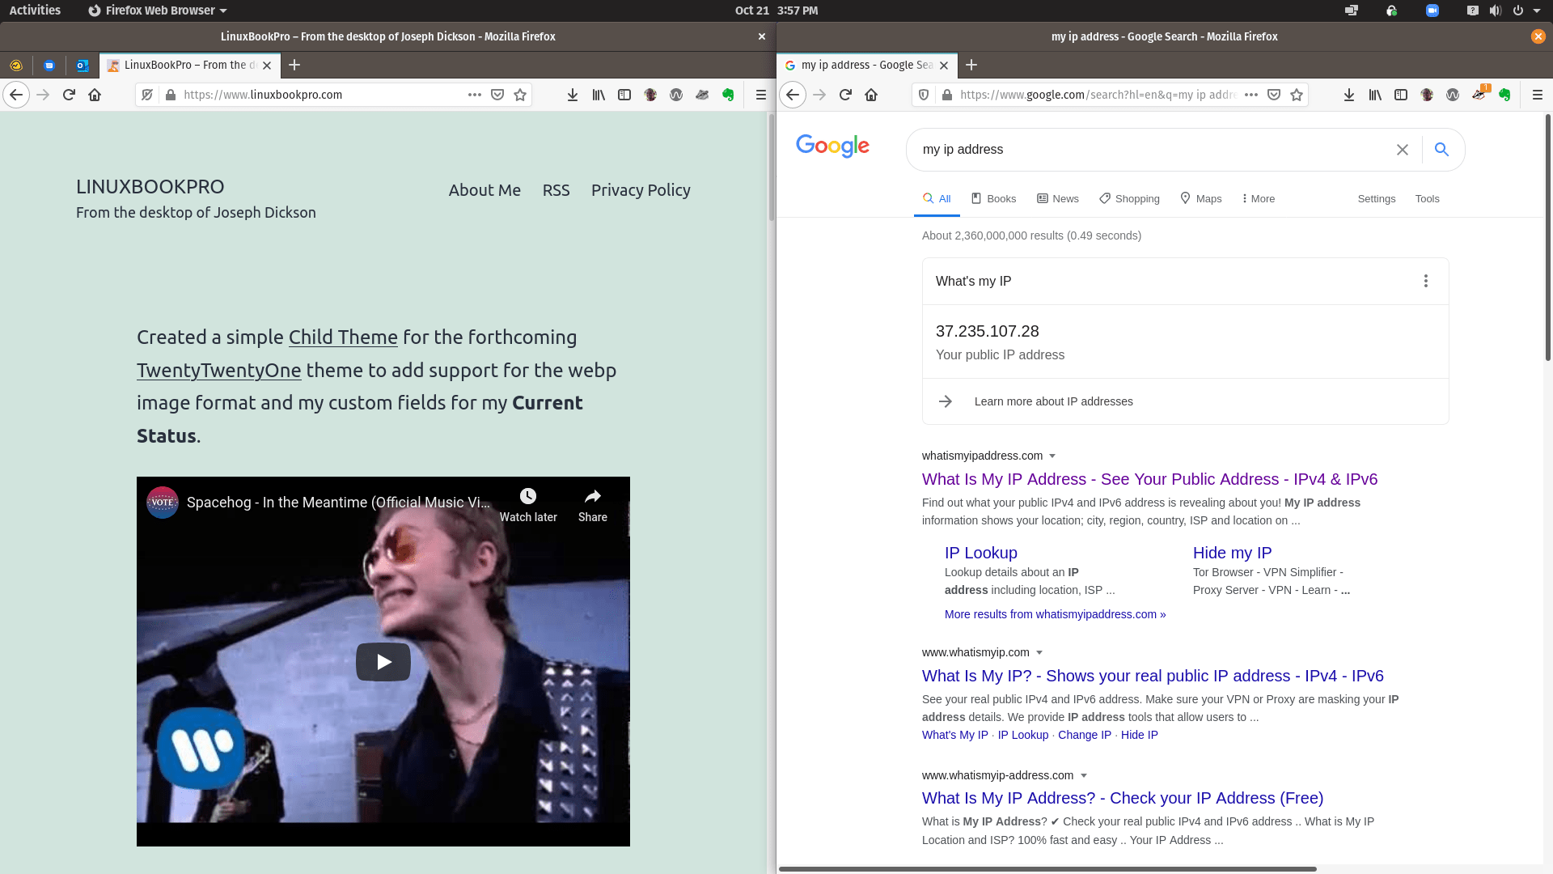The width and height of the screenshot is (1553, 874).
Task: Open downloads panel in Google Firefox window
Action: (x=1349, y=95)
